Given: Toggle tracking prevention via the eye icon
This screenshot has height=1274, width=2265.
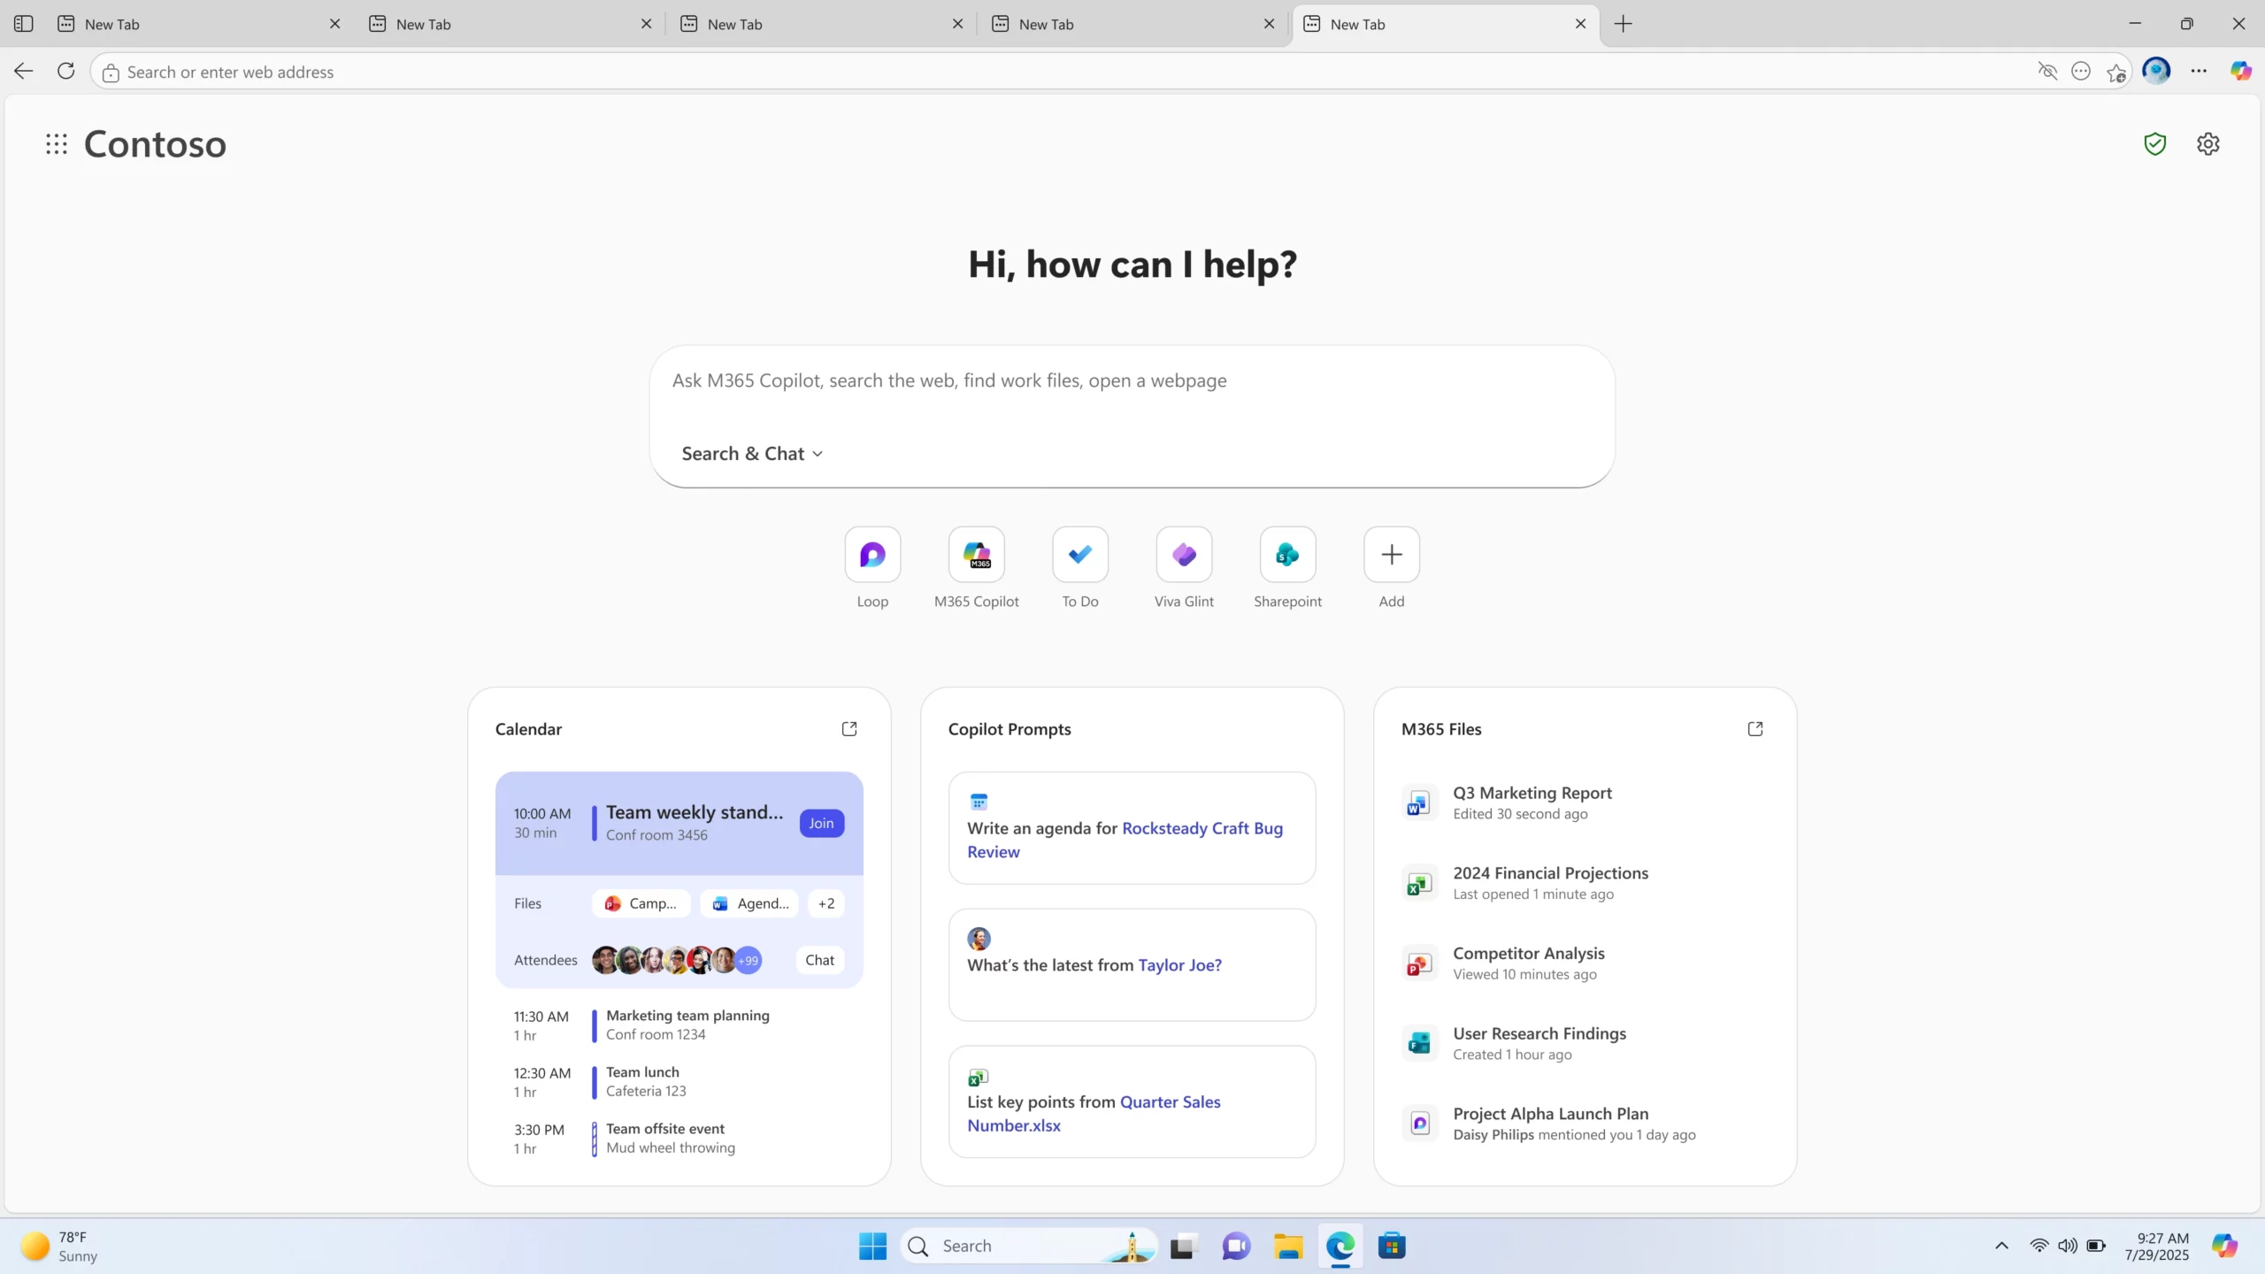Looking at the screenshot, I should 2048,71.
